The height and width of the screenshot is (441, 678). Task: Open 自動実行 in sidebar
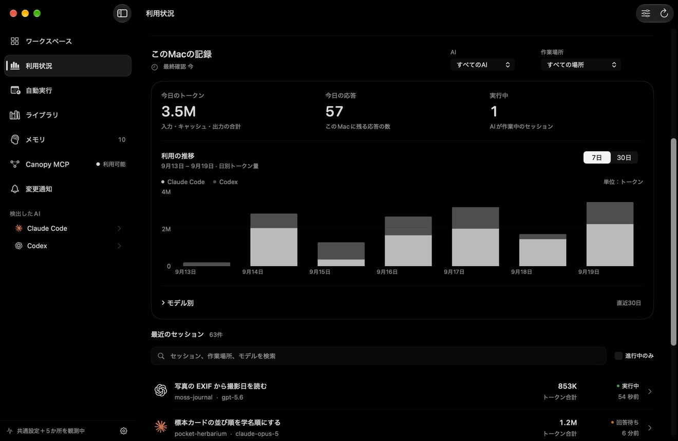(68, 90)
